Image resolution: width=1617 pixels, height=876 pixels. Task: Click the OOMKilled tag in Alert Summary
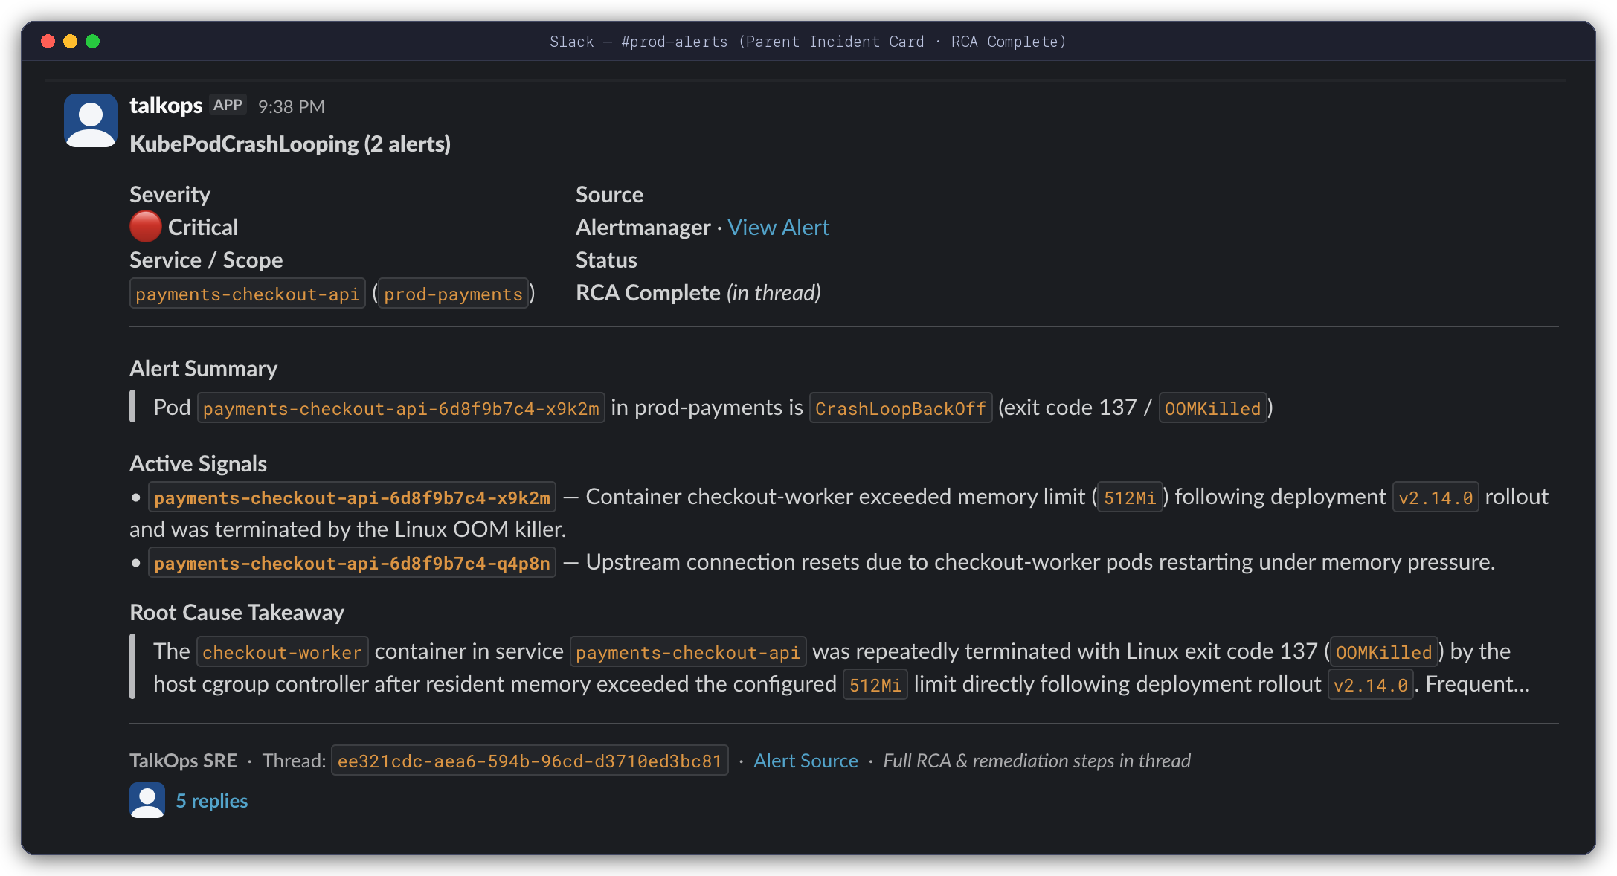pyautogui.click(x=1212, y=408)
